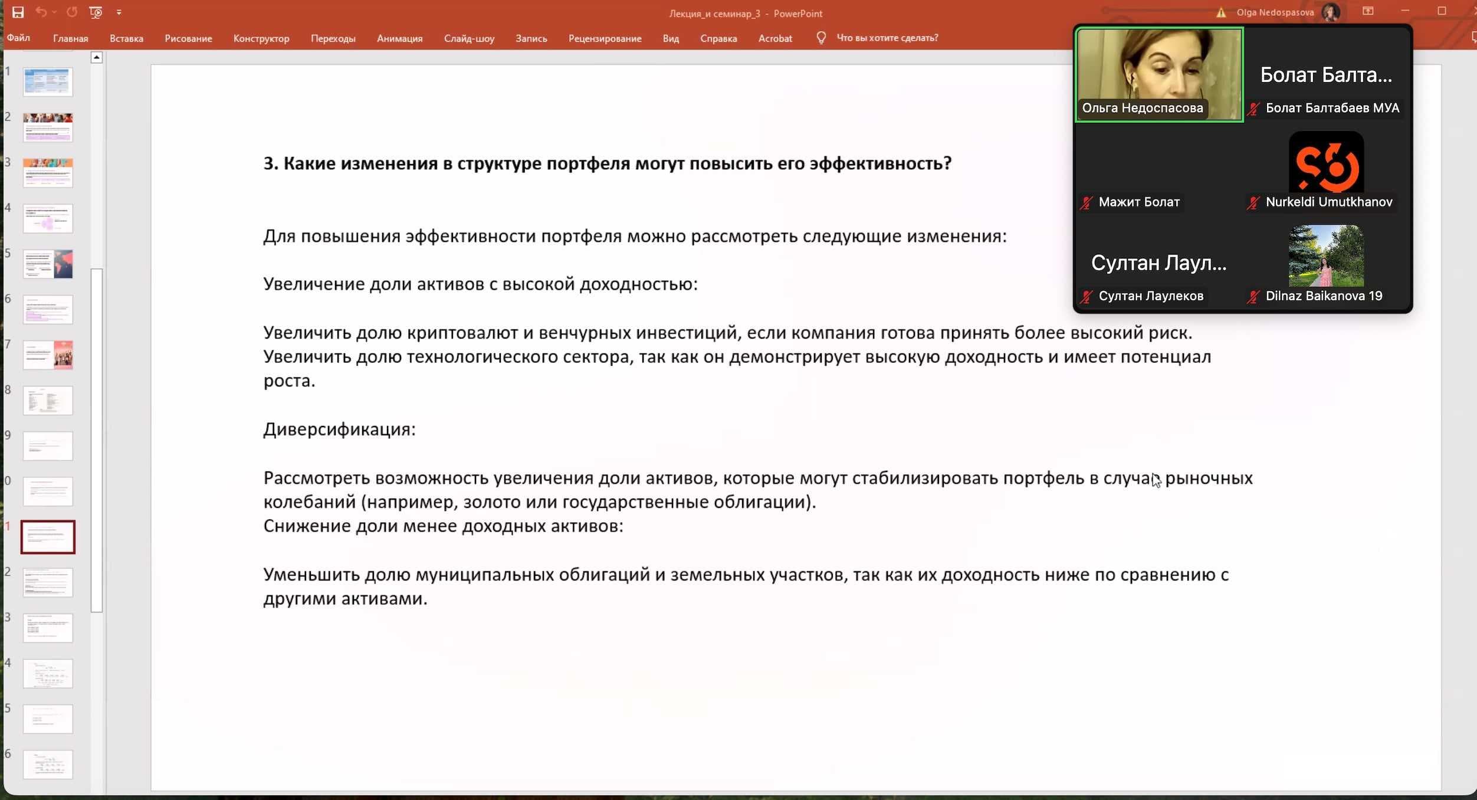This screenshot has height=800, width=1477.
Task: Select slide 5 thumbnail with map image
Action: click(x=48, y=264)
